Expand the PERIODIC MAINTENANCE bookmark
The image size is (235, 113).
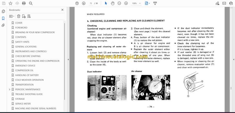(10, 89)
